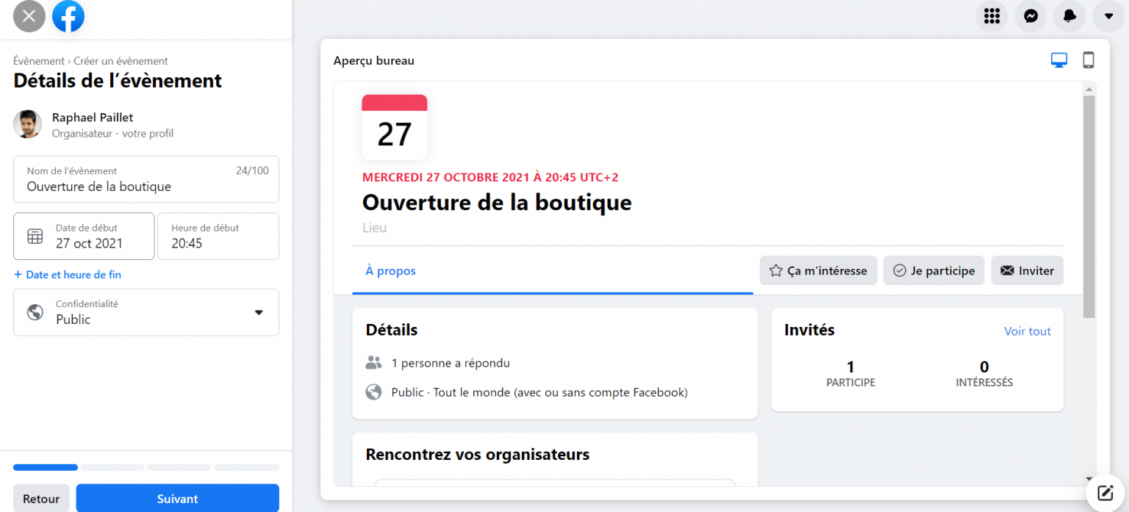
Task: Open the apps menu grid icon
Action: pos(992,16)
